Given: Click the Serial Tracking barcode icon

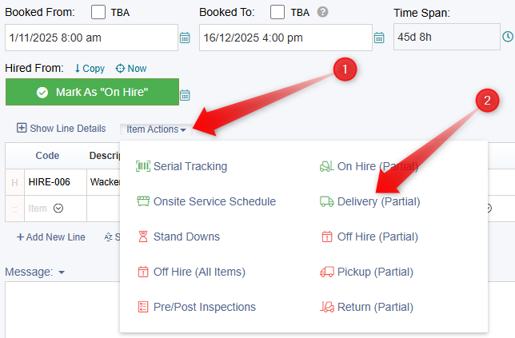Looking at the screenshot, I should tap(143, 166).
